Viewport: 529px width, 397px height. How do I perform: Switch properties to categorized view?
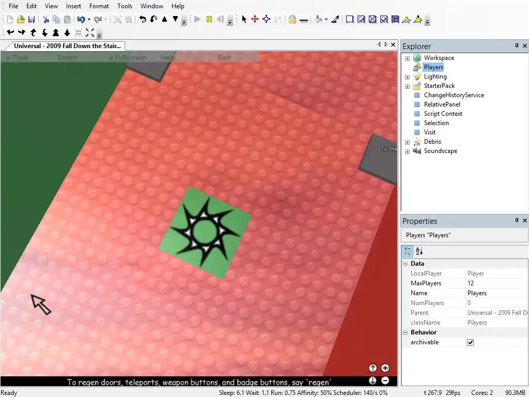[x=407, y=251]
